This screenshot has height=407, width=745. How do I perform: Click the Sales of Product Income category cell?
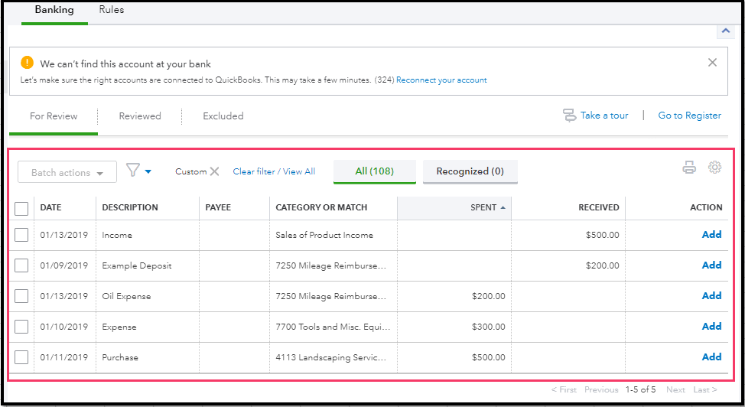(324, 235)
